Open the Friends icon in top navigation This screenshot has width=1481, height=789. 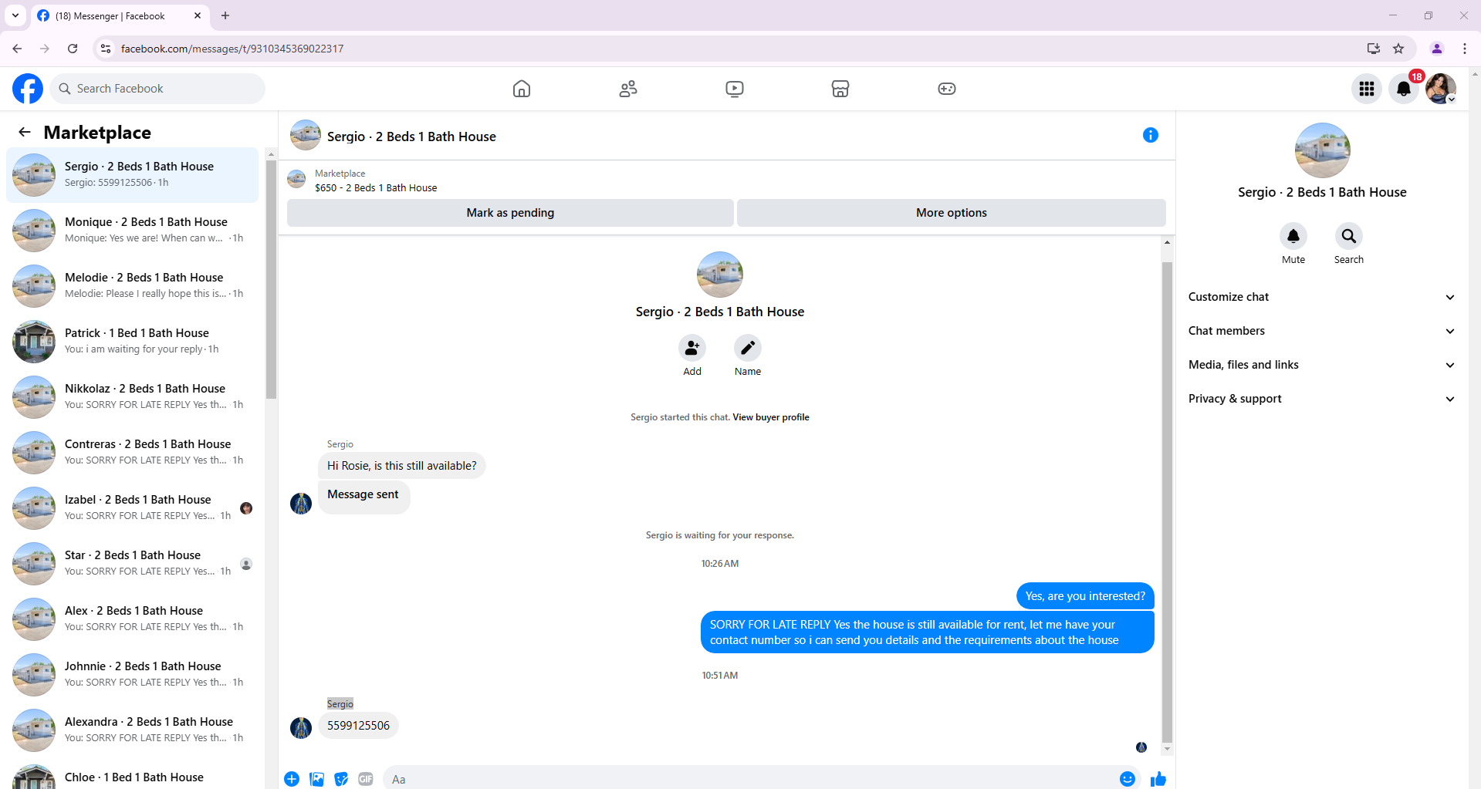click(x=628, y=89)
